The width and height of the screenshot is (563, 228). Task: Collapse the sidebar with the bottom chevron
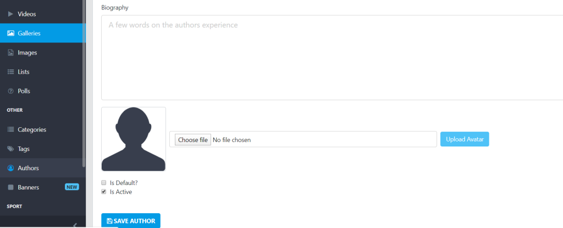(x=75, y=225)
